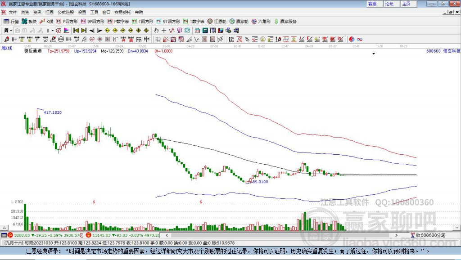
Task: Select the first red pen drawing tool
Action: pos(6,40)
